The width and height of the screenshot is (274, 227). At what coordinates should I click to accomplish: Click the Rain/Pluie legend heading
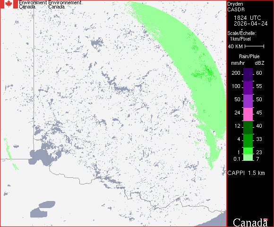[249, 56]
